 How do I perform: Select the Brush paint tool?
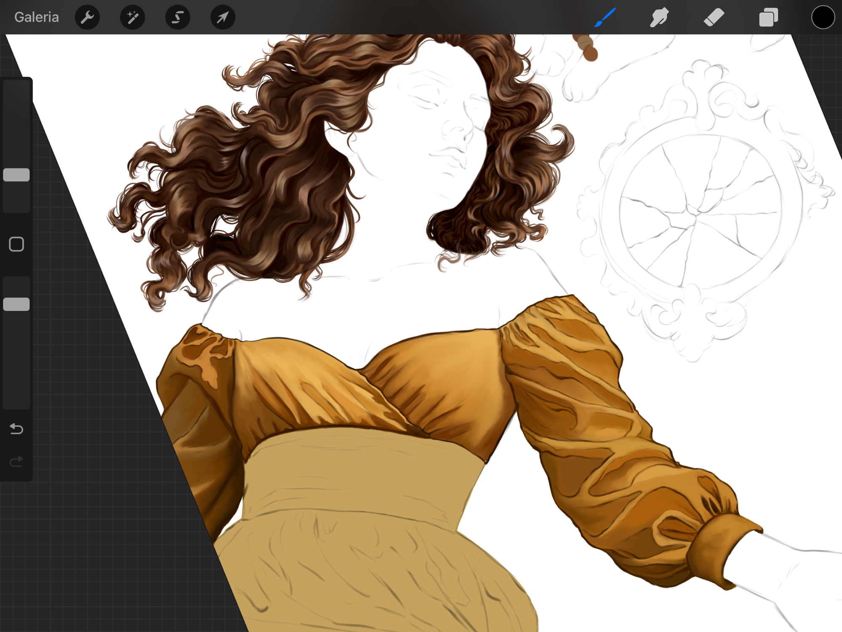pyautogui.click(x=605, y=17)
